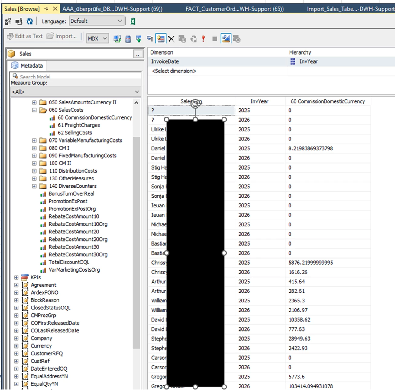The image size is (395, 390).
Task: Click the black X Delete icon
Action: click(171, 39)
